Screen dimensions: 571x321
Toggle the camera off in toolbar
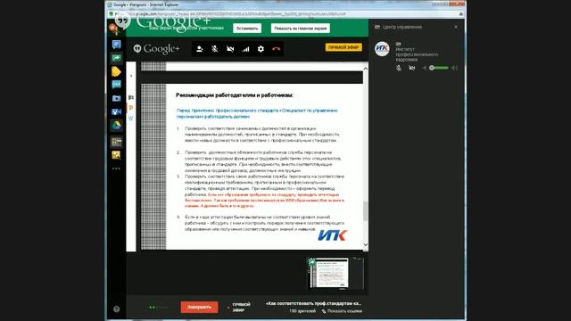click(230, 49)
